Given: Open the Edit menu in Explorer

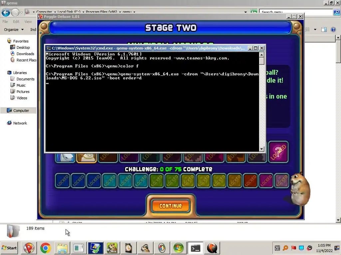Looking at the screenshot, I should pyautogui.click(x=16, y=22).
